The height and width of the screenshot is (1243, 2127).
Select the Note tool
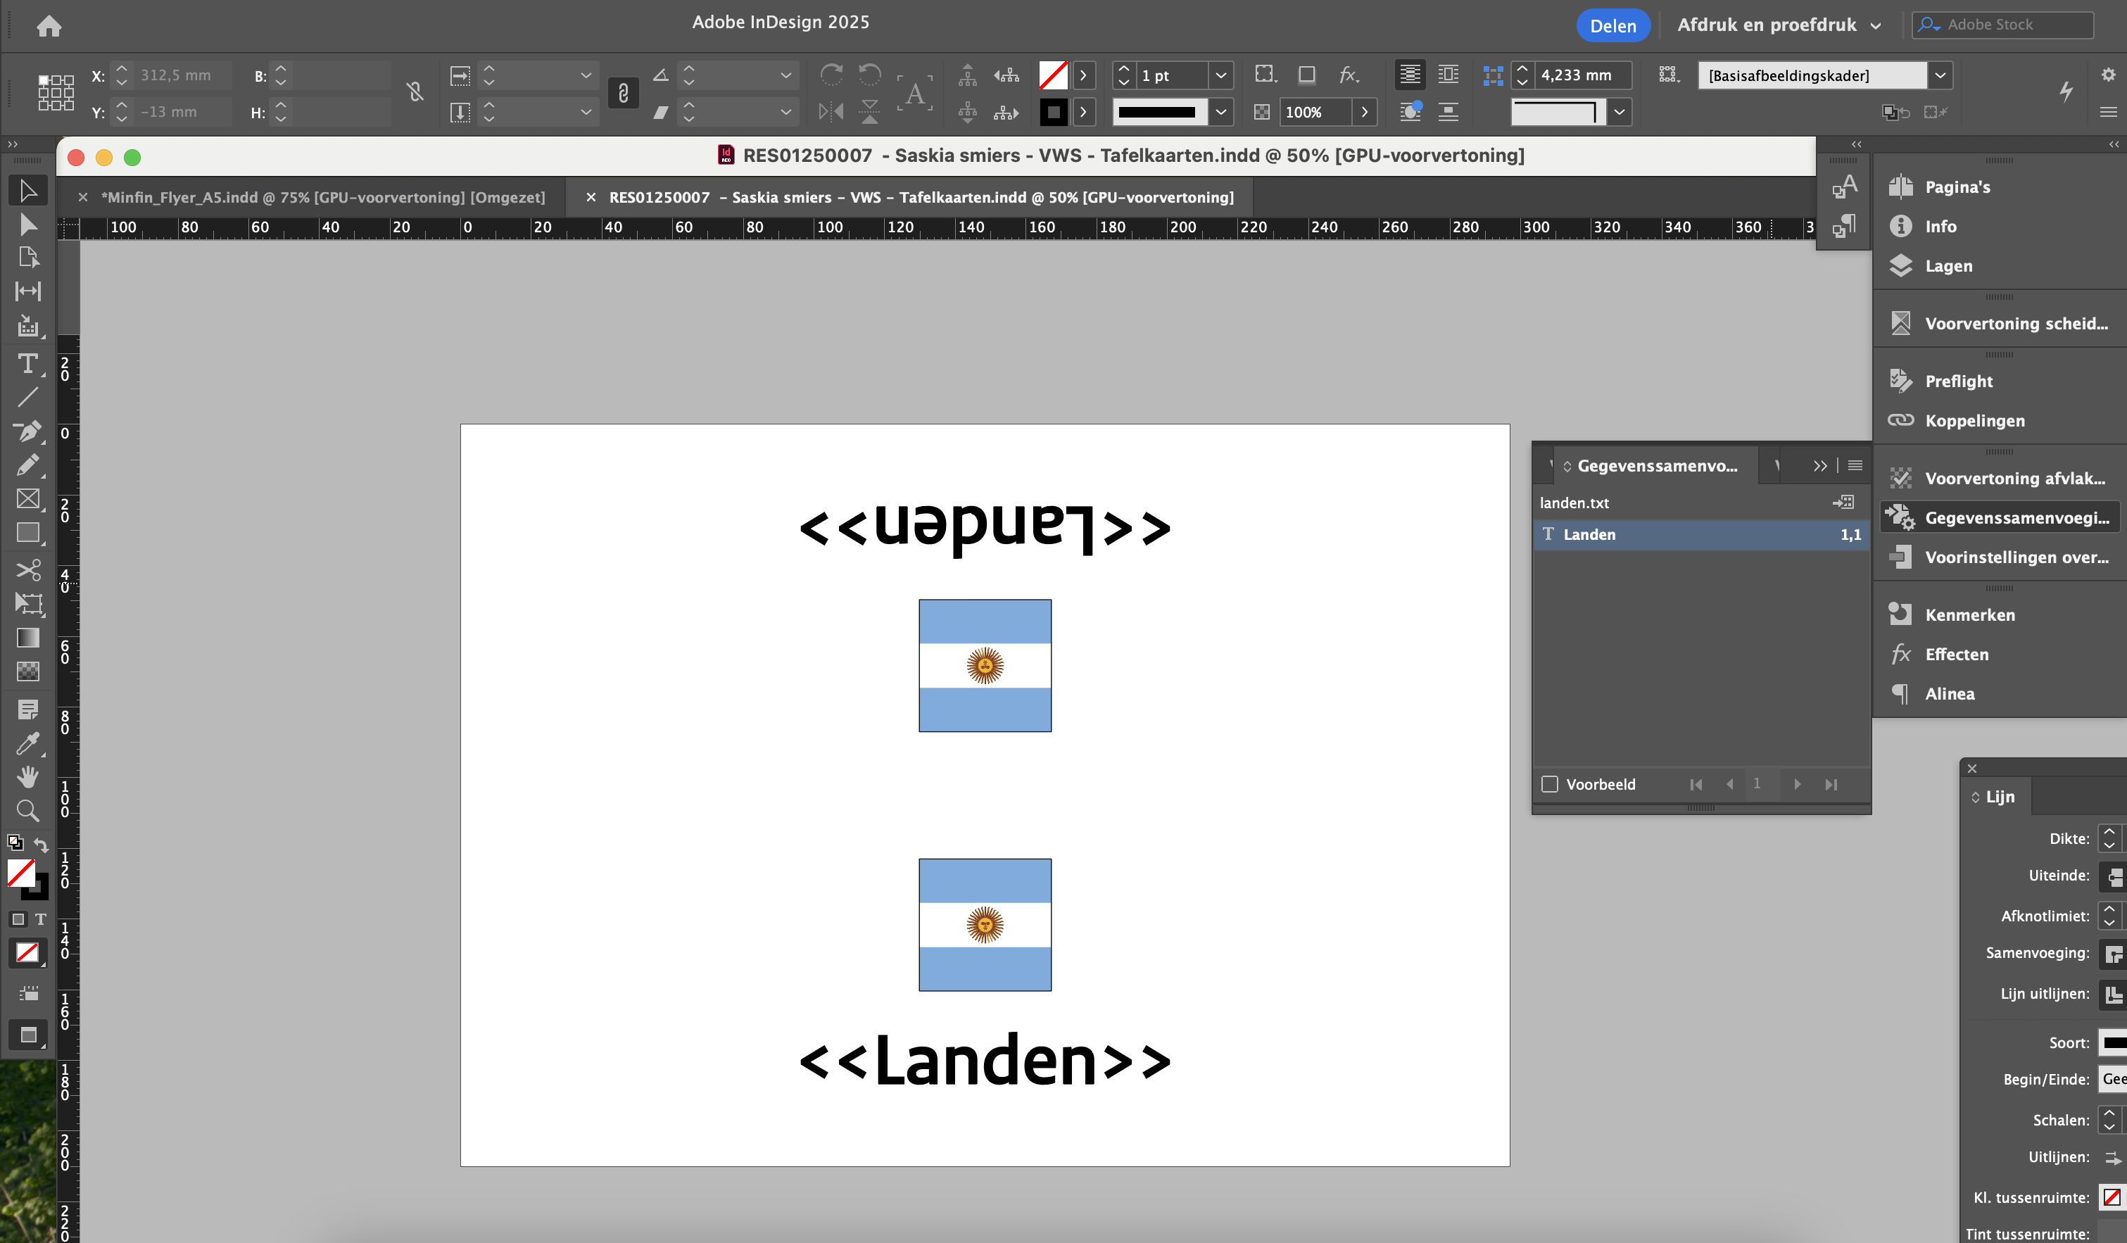point(28,709)
